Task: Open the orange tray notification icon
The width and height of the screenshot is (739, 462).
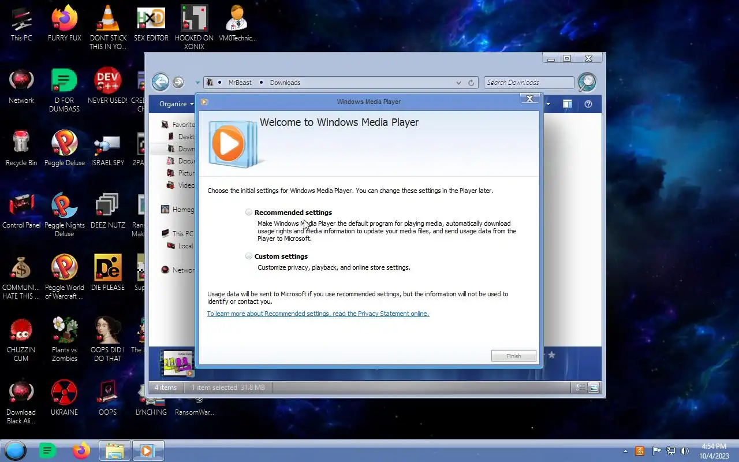Action: (x=640, y=451)
